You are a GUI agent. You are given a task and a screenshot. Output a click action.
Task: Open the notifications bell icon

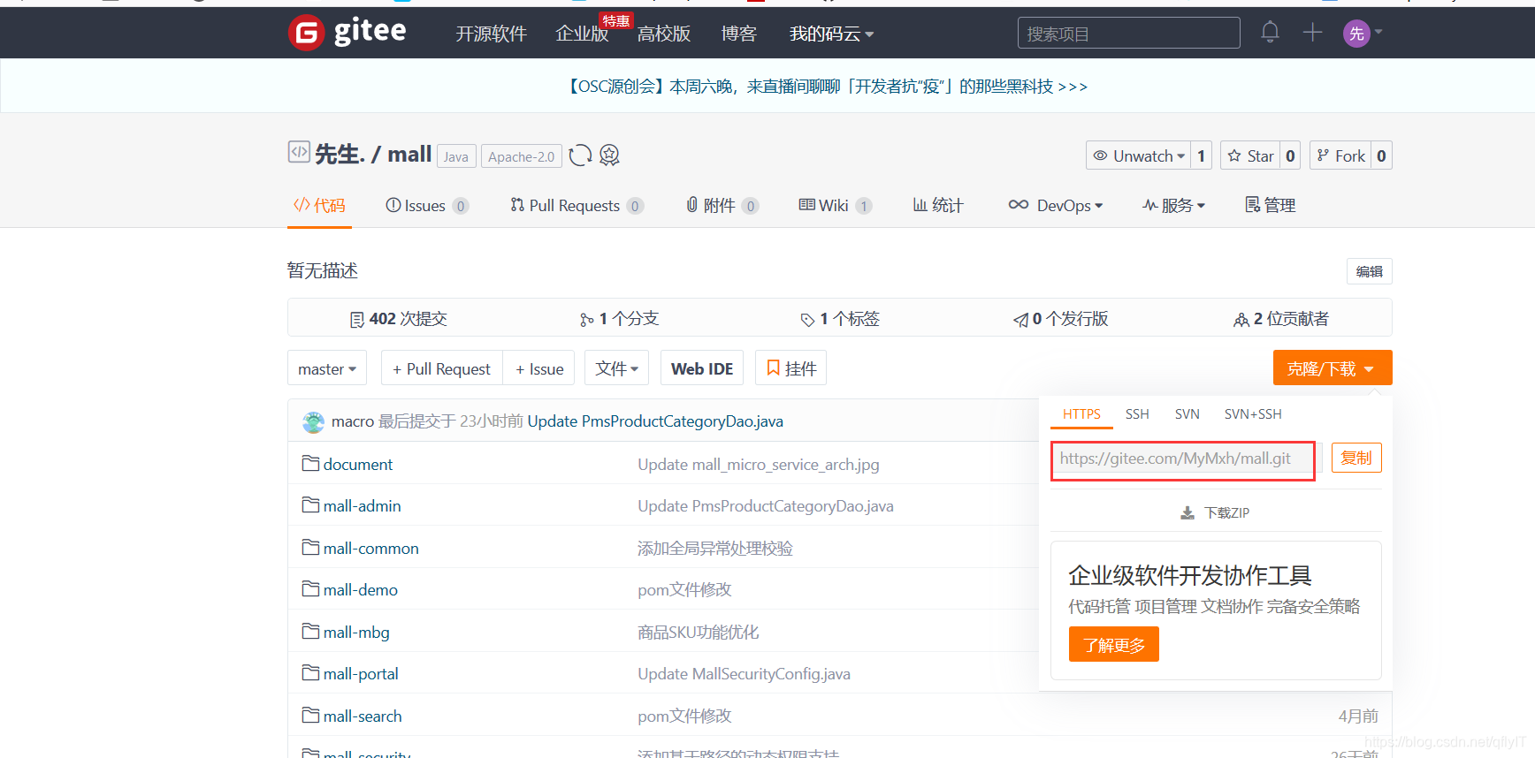point(1270,33)
